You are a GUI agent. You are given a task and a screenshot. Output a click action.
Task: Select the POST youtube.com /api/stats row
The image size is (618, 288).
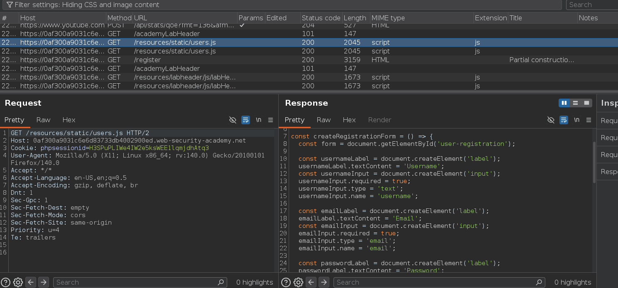(x=309, y=25)
